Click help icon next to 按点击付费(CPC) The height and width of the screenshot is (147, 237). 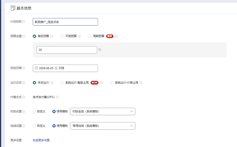click(x=57, y=97)
